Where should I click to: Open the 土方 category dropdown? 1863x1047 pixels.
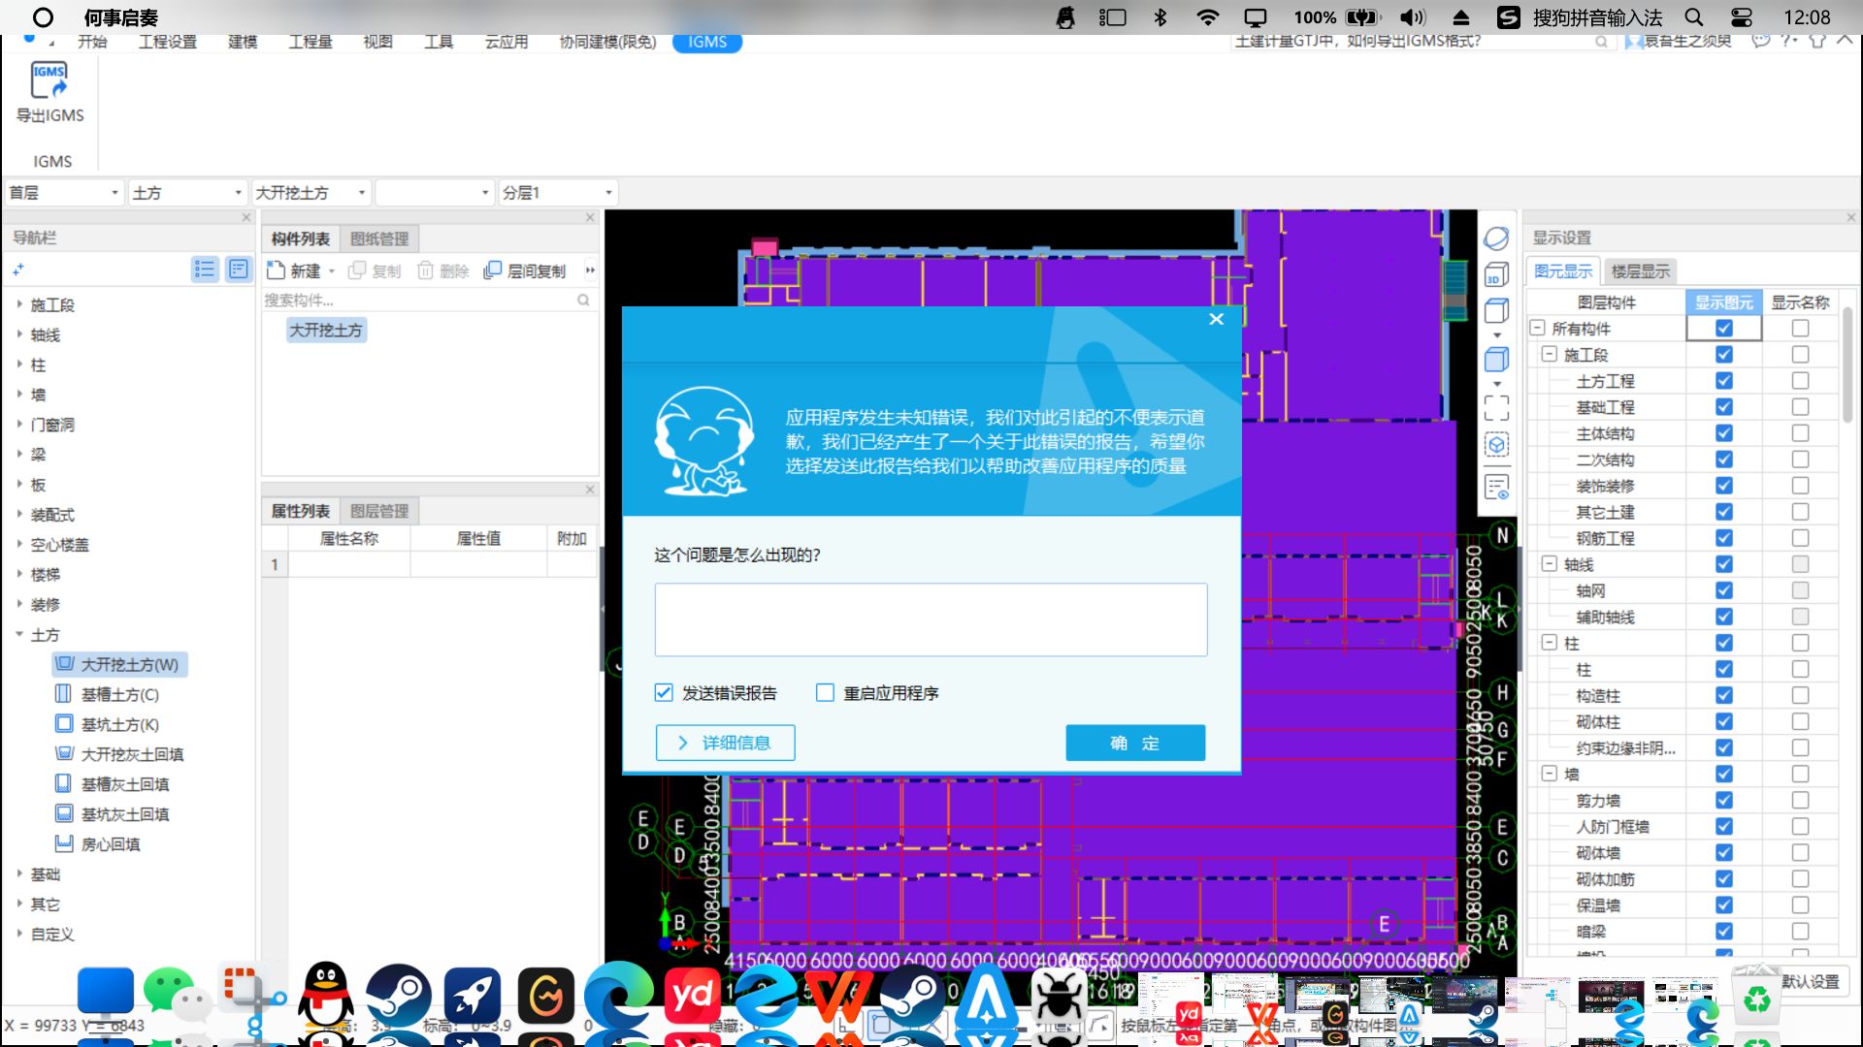(x=187, y=193)
